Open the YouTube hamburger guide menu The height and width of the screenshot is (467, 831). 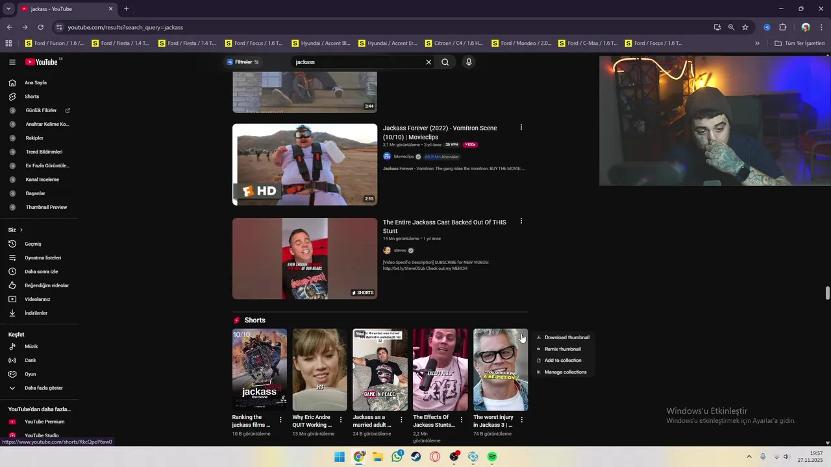12,62
